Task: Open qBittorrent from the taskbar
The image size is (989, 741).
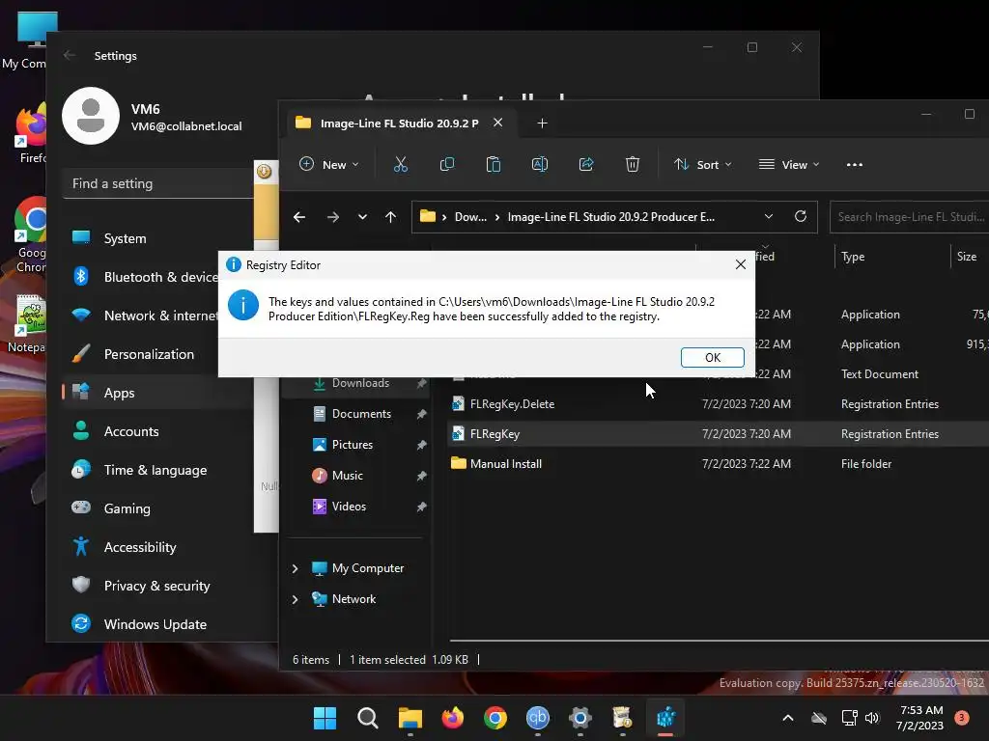Action: pyautogui.click(x=537, y=718)
